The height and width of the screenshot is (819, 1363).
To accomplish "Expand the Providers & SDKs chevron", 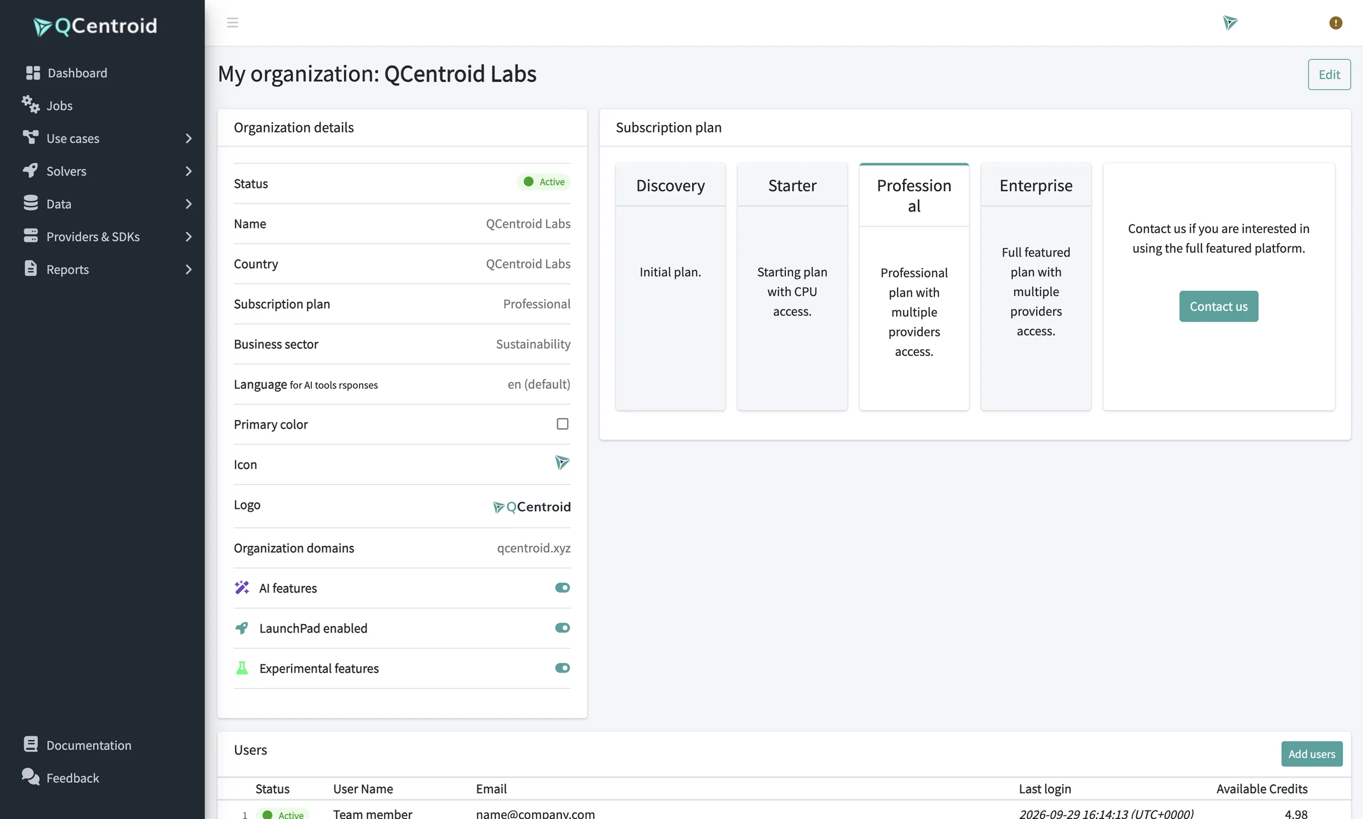I will click(x=188, y=236).
